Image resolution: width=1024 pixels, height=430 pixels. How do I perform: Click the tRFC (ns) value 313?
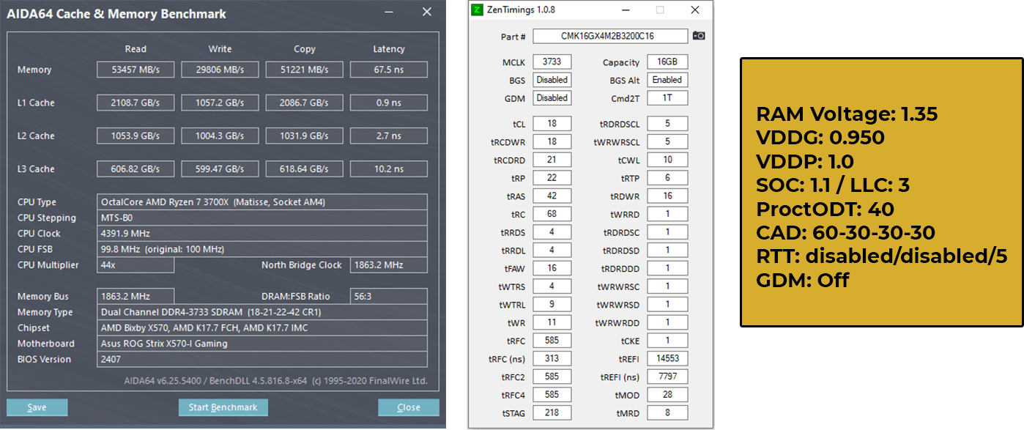552,358
